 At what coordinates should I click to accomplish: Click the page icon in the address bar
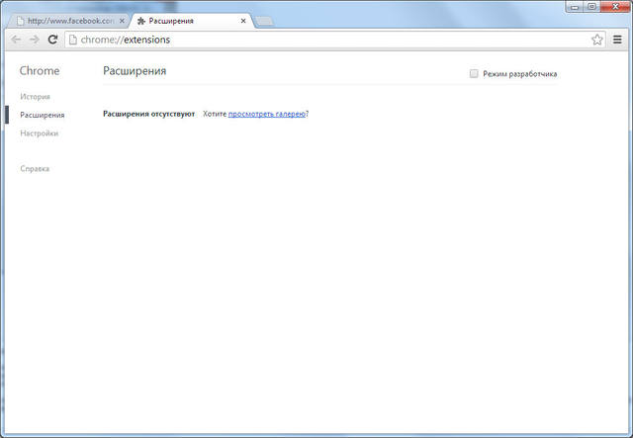73,40
